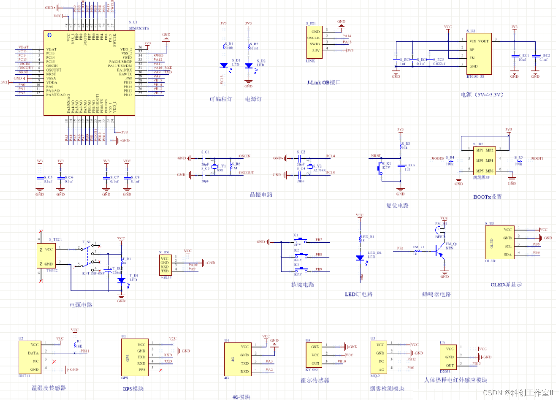Screen dimensions: 559x400
Task: Click the '温湿度传感器' label
Action: click(x=49, y=388)
